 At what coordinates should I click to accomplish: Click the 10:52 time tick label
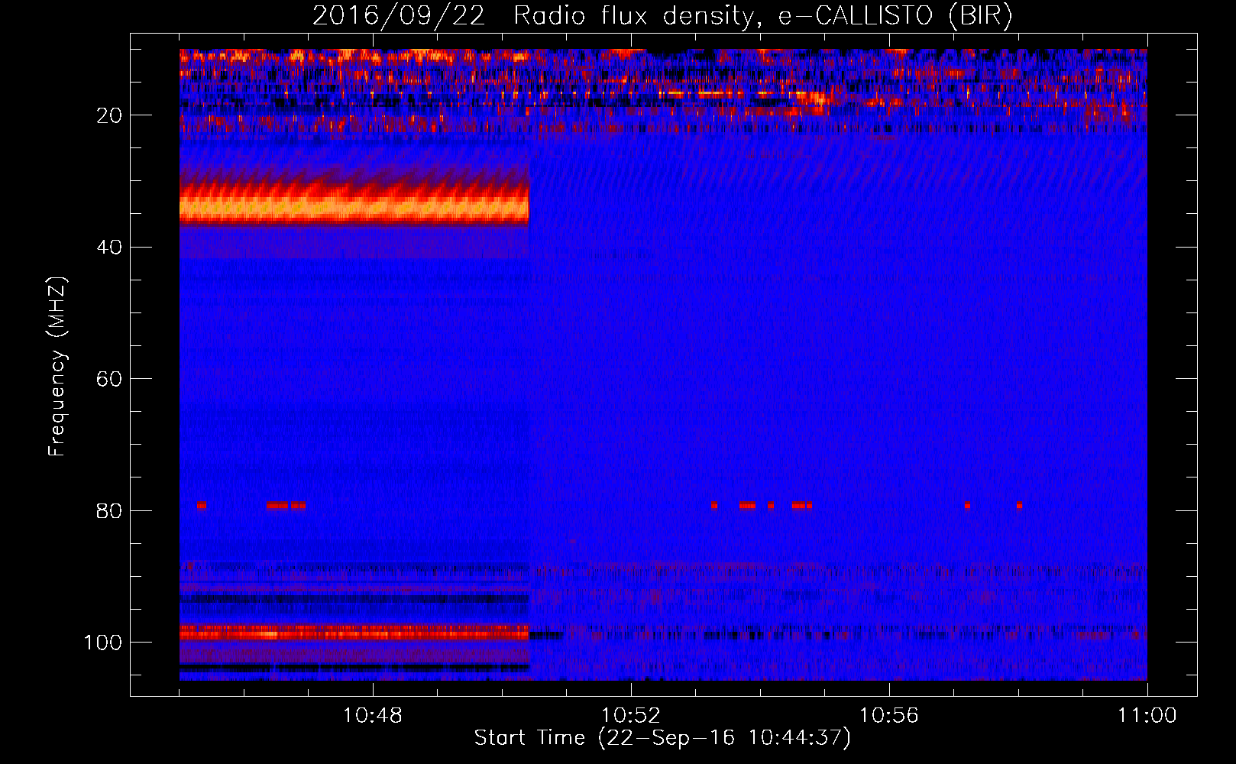pyautogui.click(x=631, y=716)
